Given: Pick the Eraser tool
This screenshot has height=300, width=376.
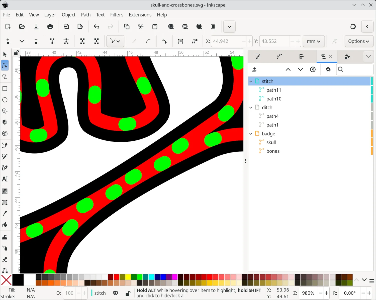Looking at the screenshot, I should (5, 259).
